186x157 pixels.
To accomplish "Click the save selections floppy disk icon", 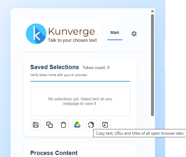I will pos(36,125).
